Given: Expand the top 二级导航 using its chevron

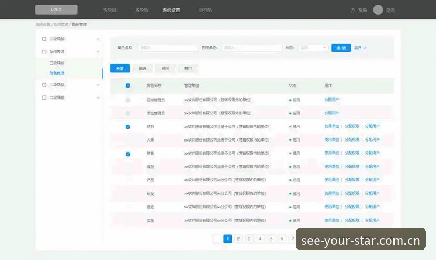Looking at the screenshot, I should pos(98,39).
